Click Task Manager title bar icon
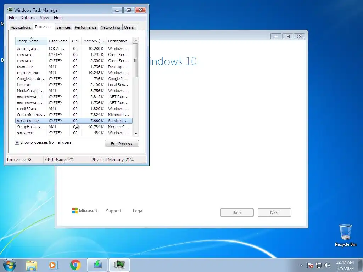 click(x=10, y=10)
